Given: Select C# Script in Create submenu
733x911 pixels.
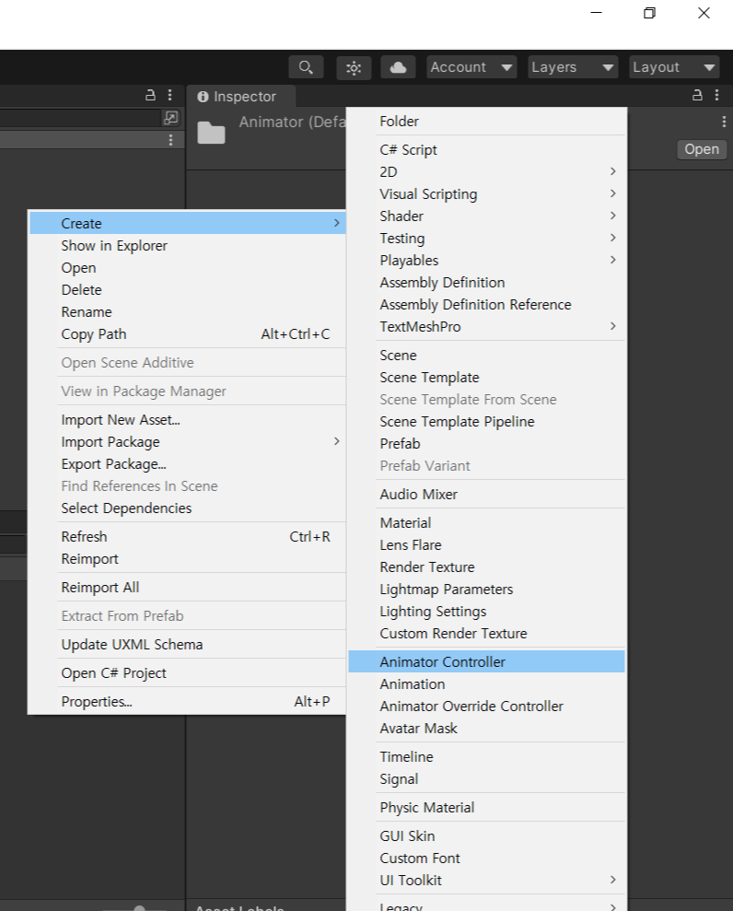Looking at the screenshot, I should [487, 150].
